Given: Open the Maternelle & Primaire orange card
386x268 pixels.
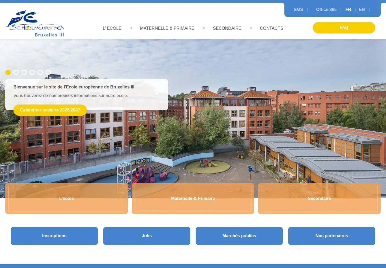Looking at the screenshot, I should click(193, 199).
